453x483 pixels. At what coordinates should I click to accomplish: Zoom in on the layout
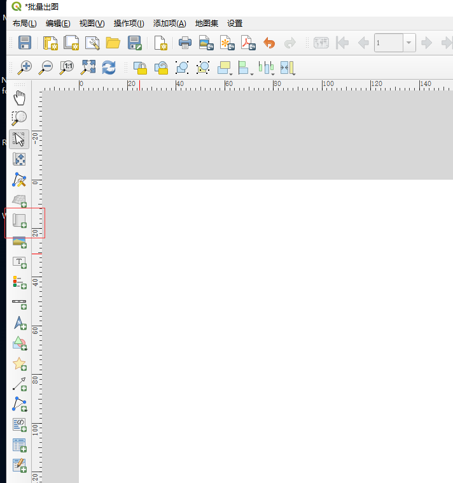point(25,67)
